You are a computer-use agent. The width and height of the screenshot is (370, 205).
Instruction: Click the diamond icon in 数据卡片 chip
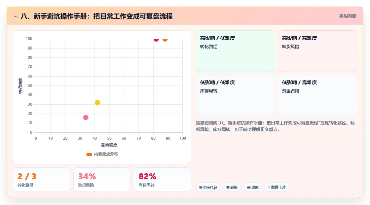[269, 187]
